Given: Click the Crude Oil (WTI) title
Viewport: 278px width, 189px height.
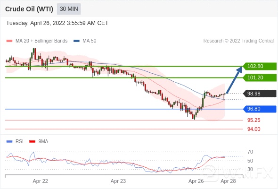Looking at the screenshot, I should pos(29,9).
